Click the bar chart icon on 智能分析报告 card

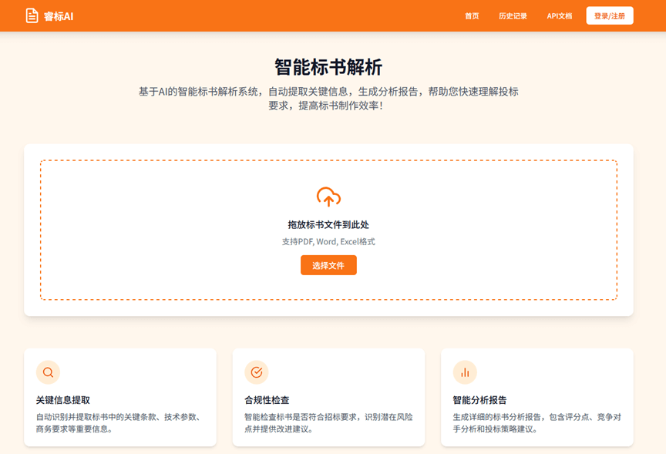click(x=465, y=372)
